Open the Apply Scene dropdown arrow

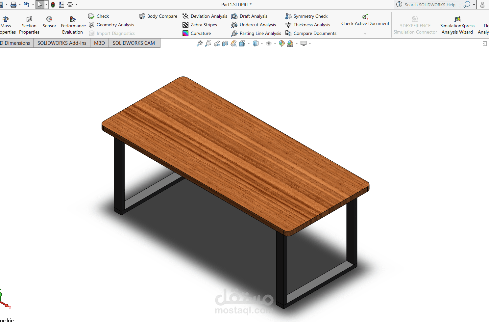click(x=297, y=43)
